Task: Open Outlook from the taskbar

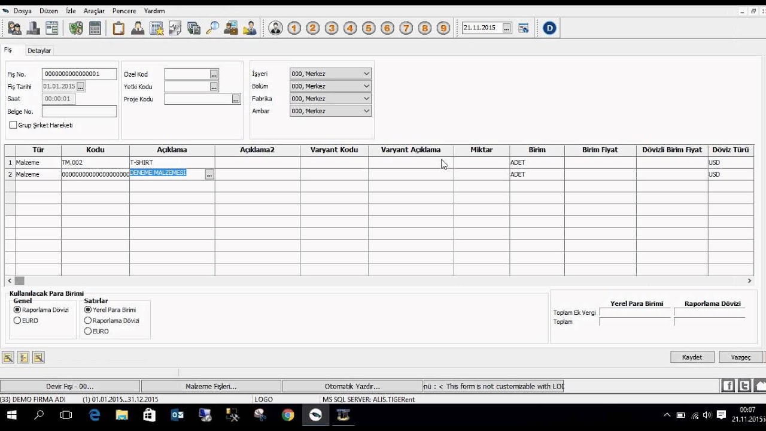Action: tap(177, 415)
